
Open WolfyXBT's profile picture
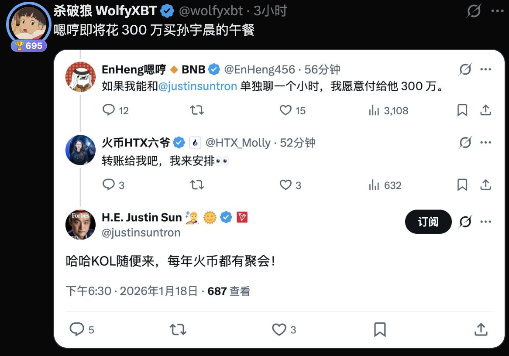tap(28, 24)
